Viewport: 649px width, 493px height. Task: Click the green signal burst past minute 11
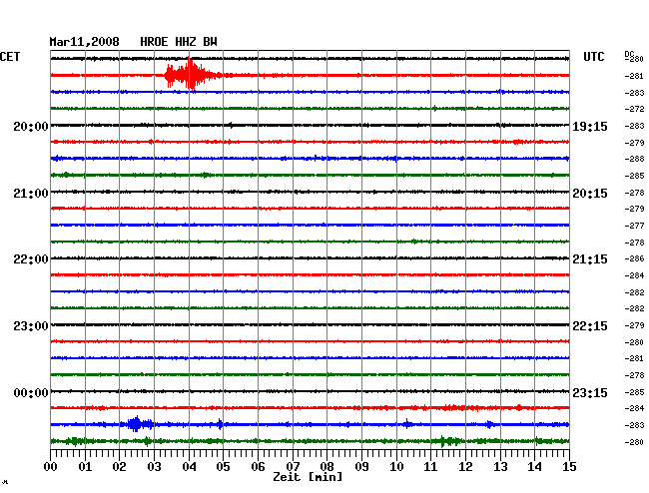point(450,441)
